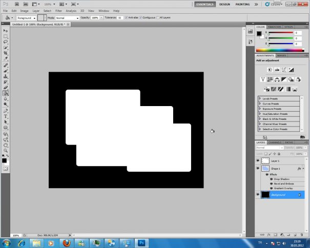Viewport: 310px width, 248px height.
Task: Select the Lasso tool
Action: click(6, 42)
